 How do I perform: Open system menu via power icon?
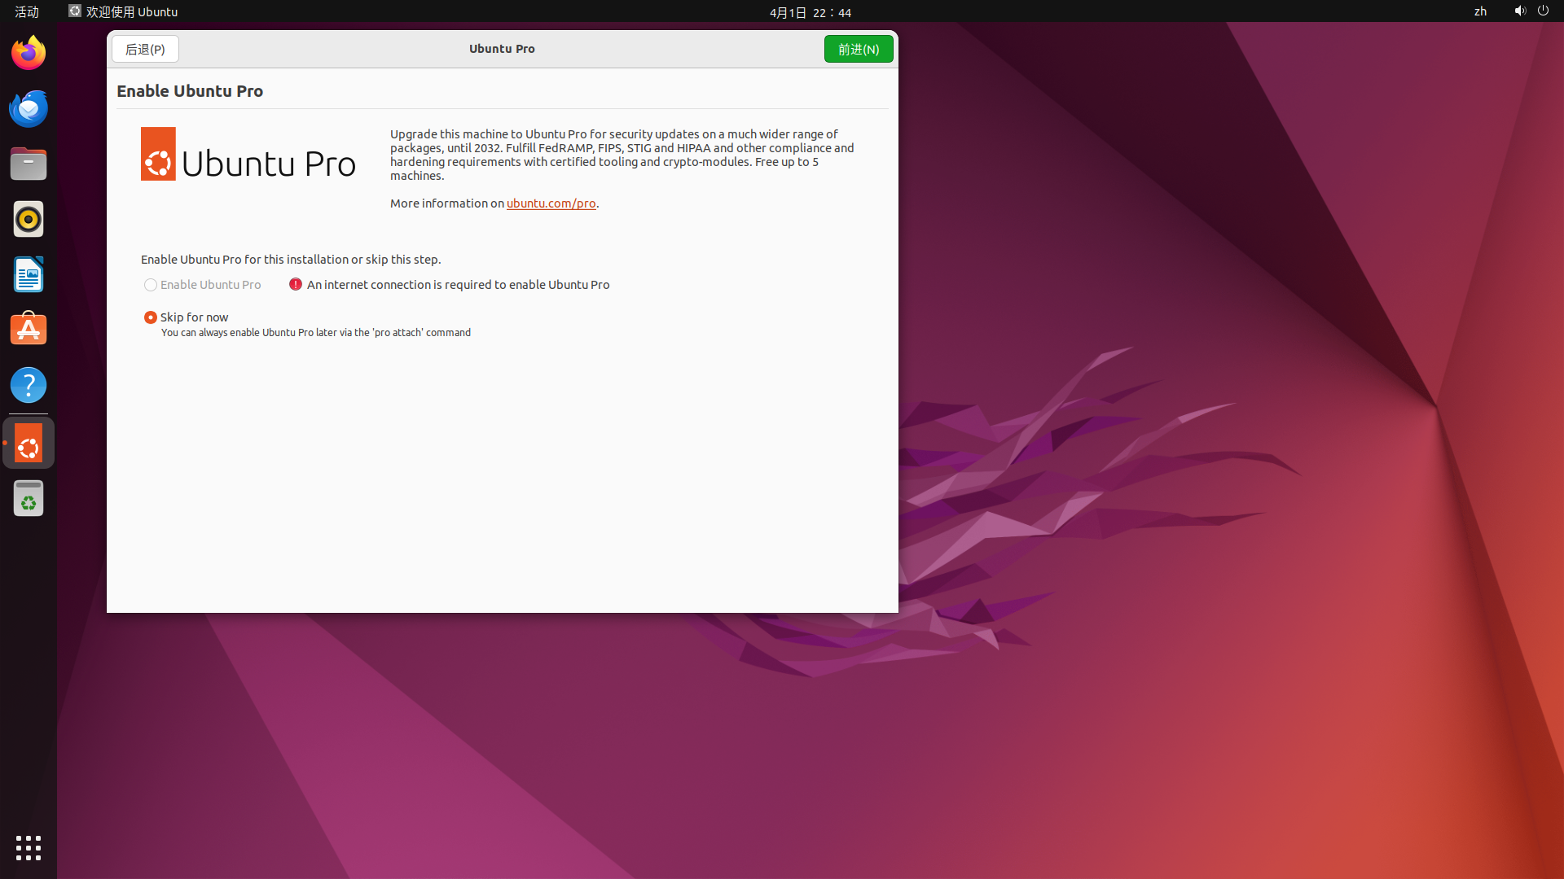(x=1543, y=11)
